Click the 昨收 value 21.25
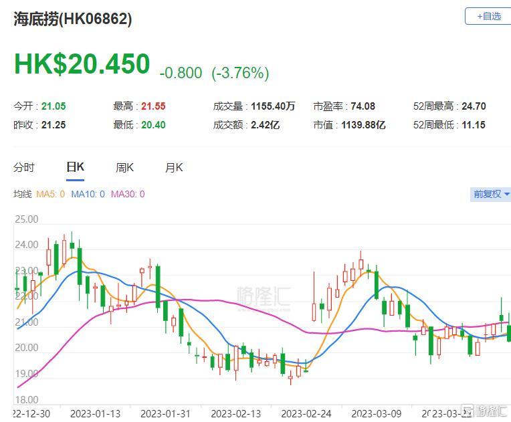 [54, 125]
